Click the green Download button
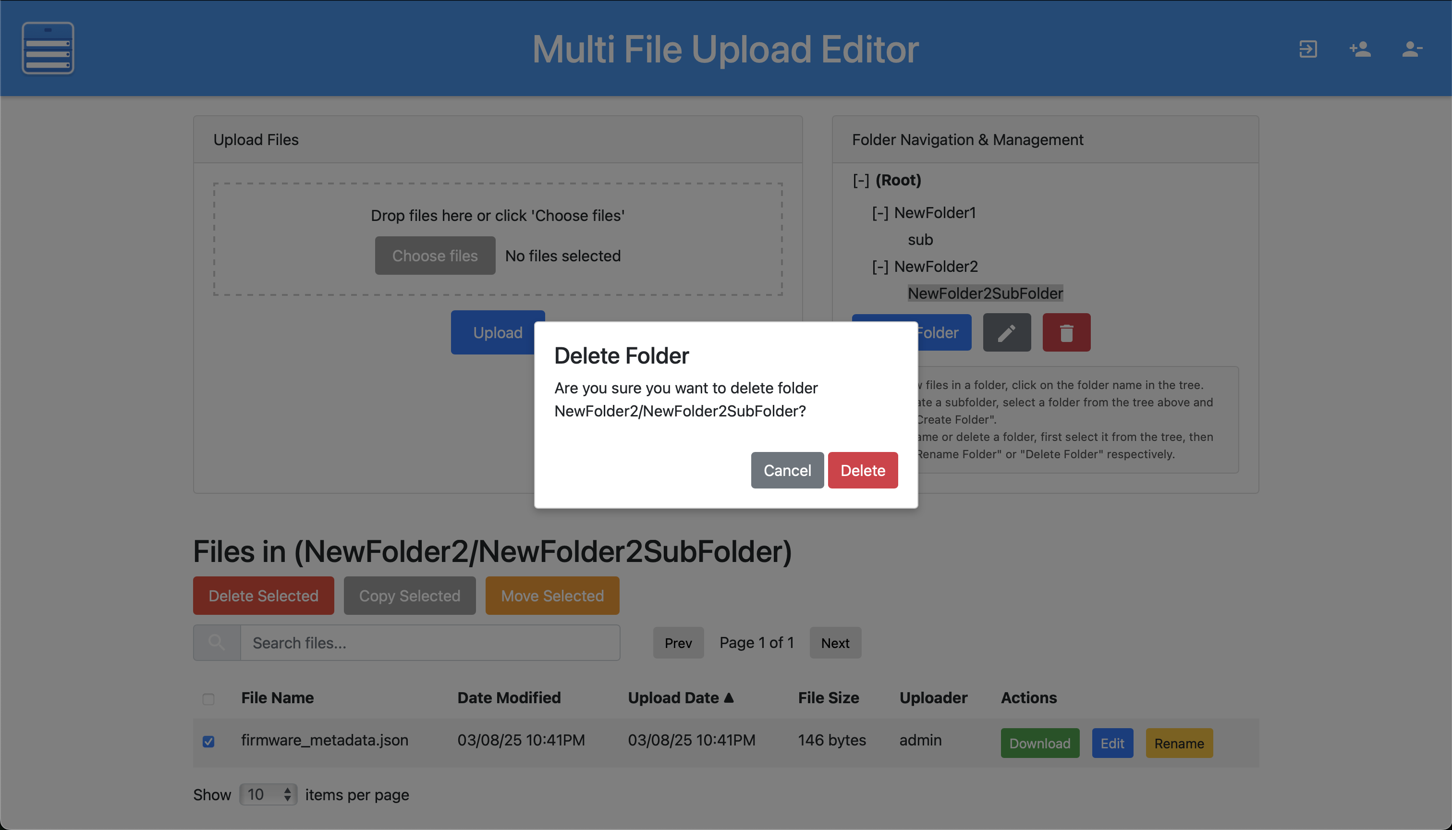Image resolution: width=1452 pixels, height=830 pixels. [x=1039, y=743]
